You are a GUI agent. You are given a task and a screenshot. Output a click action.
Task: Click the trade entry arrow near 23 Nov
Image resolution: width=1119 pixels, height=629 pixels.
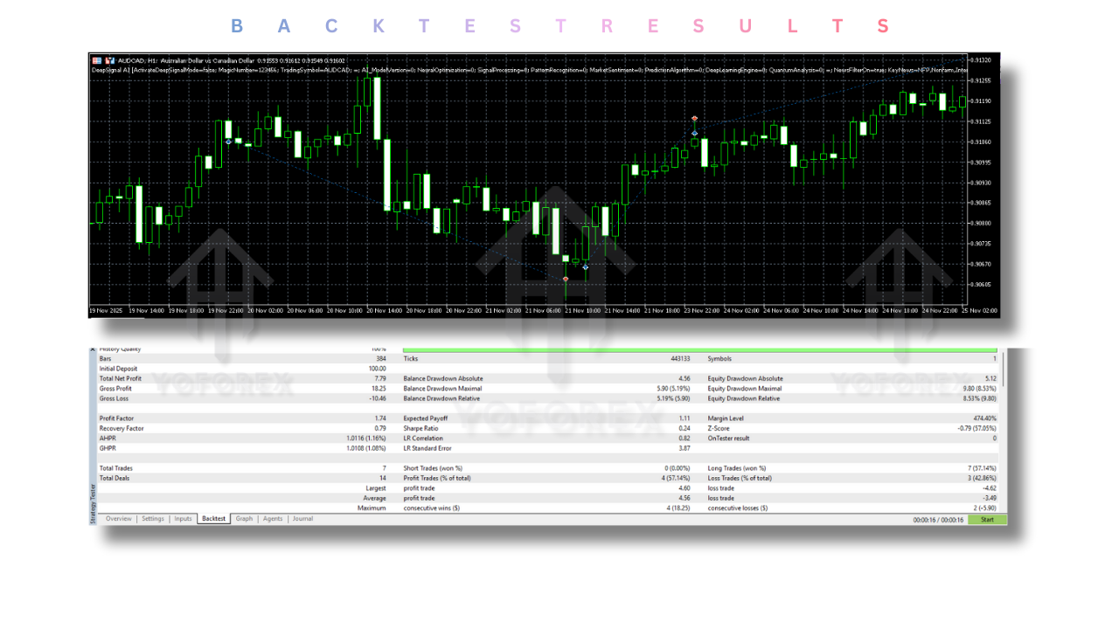coord(695,131)
